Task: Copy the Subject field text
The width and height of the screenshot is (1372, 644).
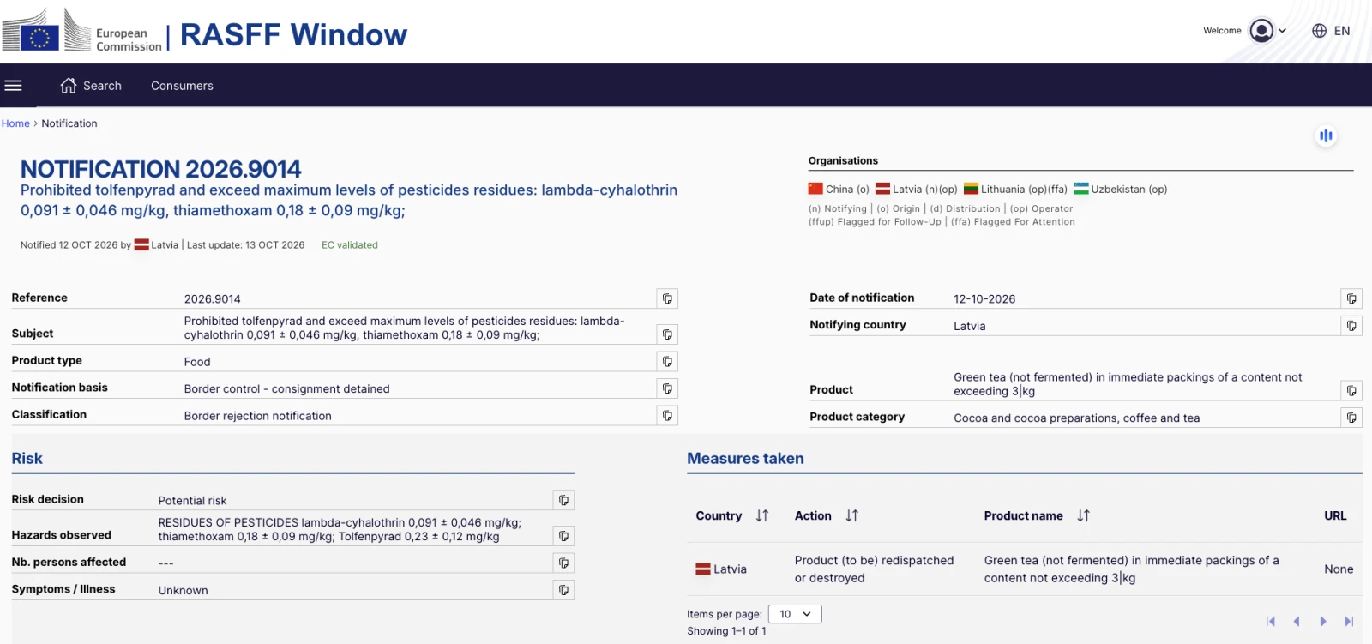Action: click(667, 334)
